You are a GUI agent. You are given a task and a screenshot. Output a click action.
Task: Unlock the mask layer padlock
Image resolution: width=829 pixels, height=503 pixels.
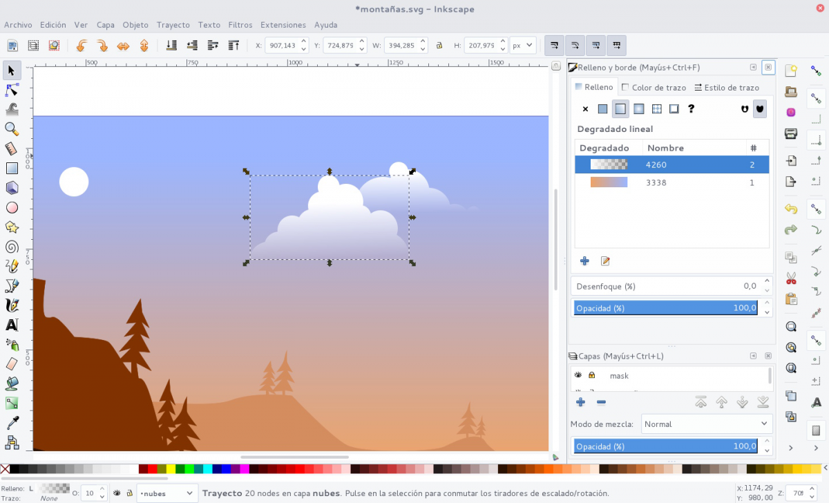592,375
